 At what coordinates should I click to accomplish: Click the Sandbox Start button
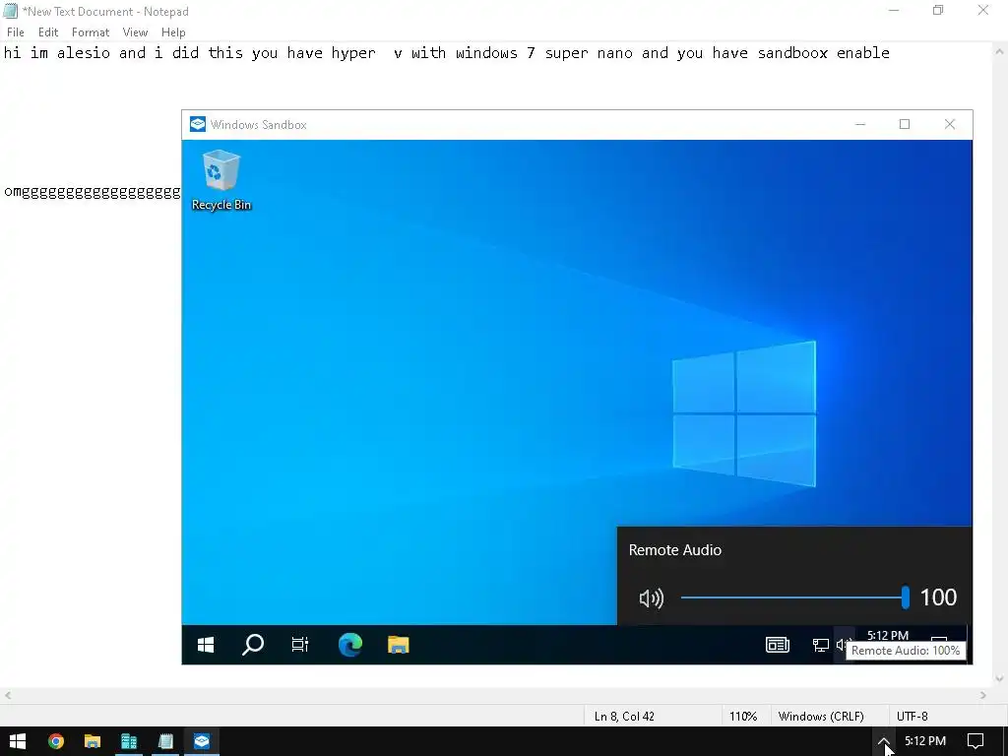tap(206, 645)
